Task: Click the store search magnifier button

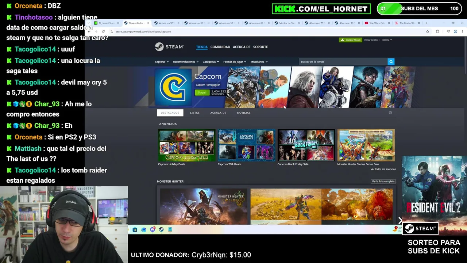Action: coord(391,62)
